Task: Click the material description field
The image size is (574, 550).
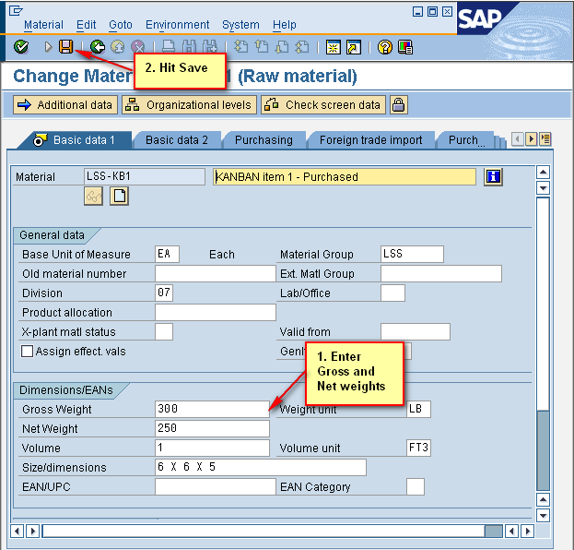Action: [x=345, y=177]
